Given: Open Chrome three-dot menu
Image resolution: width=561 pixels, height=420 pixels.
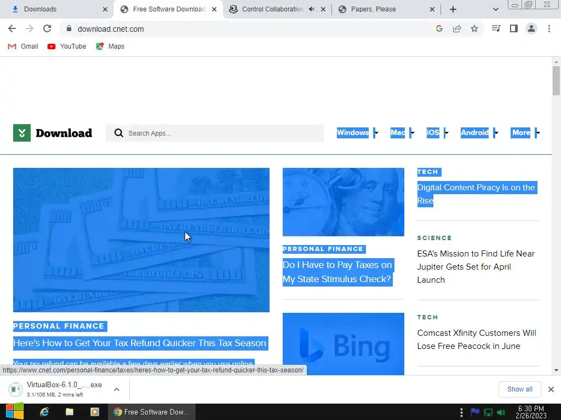Looking at the screenshot, I should (549, 28).
